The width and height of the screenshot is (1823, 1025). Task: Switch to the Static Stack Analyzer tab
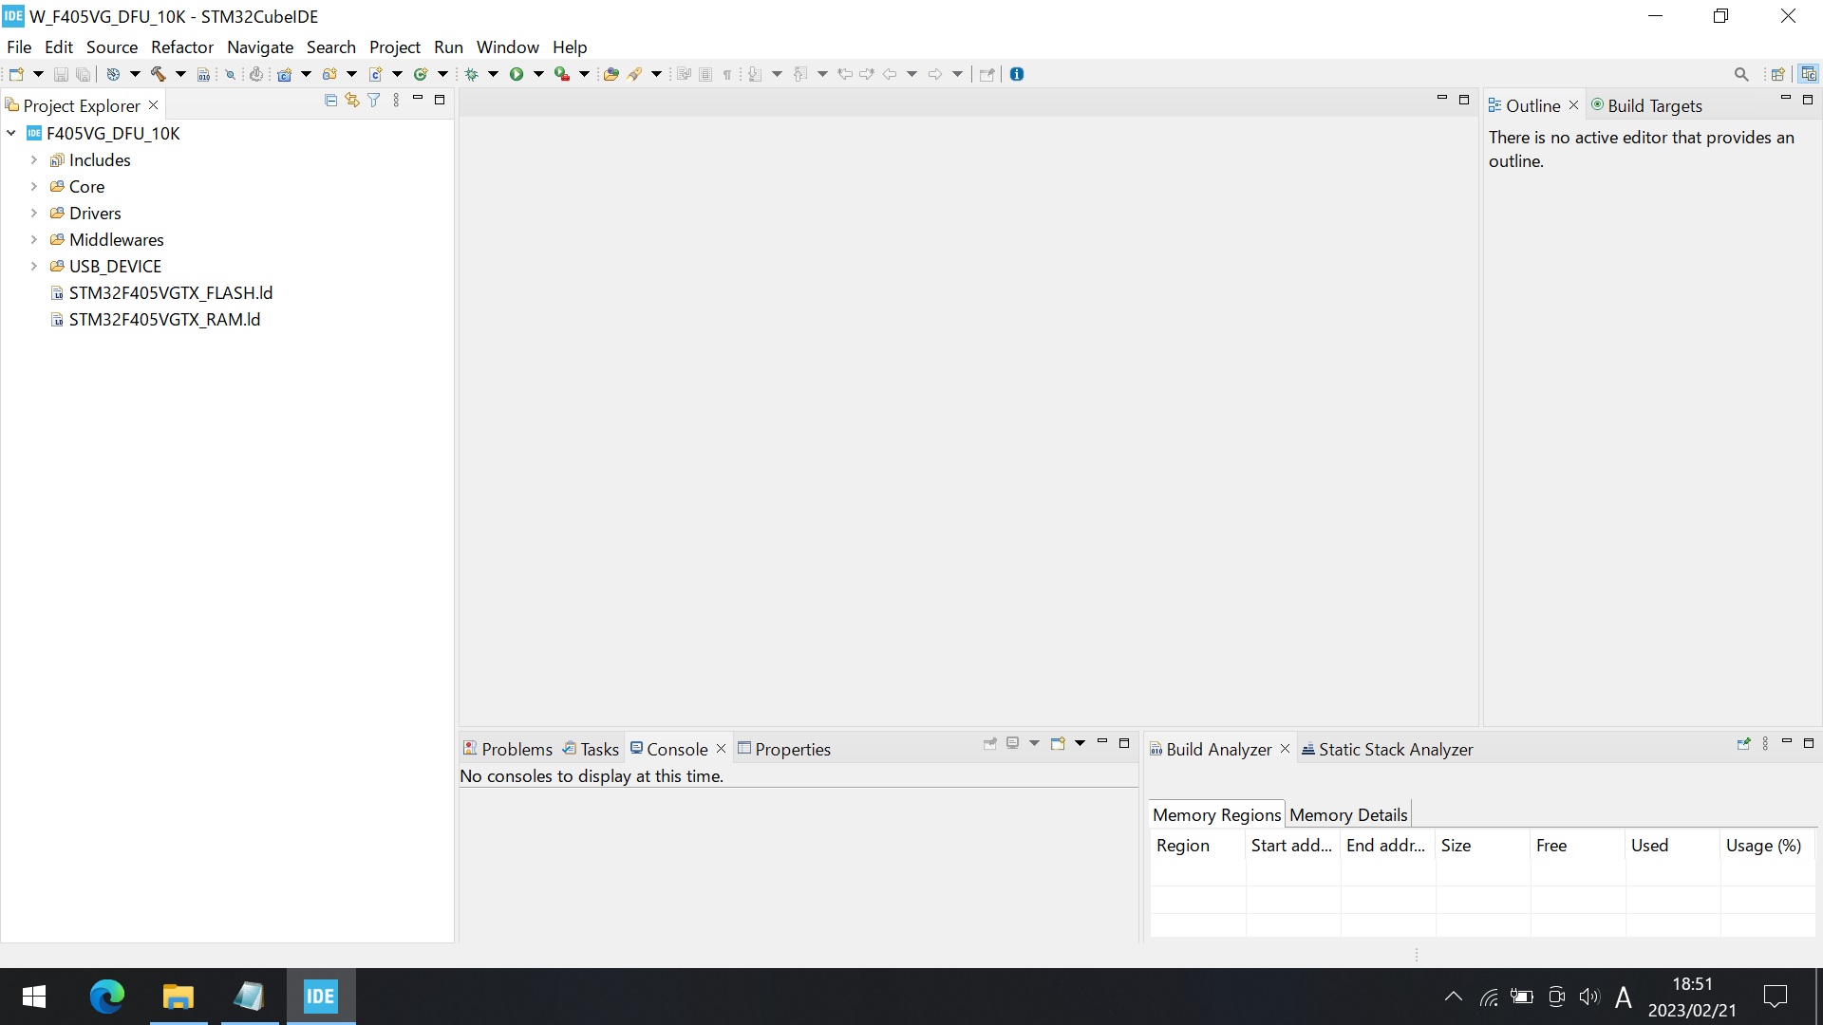(1387, 749)
